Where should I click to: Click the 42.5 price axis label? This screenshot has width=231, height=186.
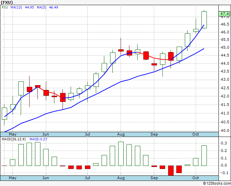click(x=225, y=88)
